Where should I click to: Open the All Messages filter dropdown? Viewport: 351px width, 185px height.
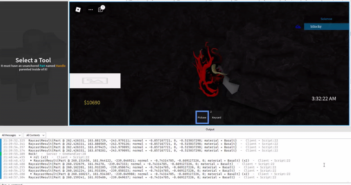(11, 135)
